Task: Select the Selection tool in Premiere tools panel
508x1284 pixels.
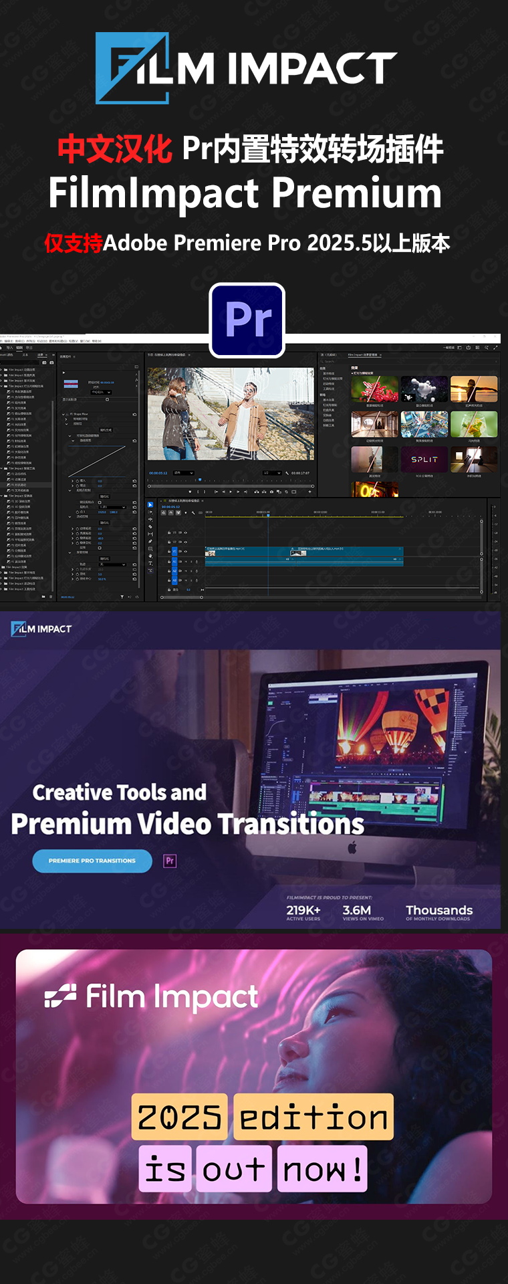Action: (x=150, y=505)
